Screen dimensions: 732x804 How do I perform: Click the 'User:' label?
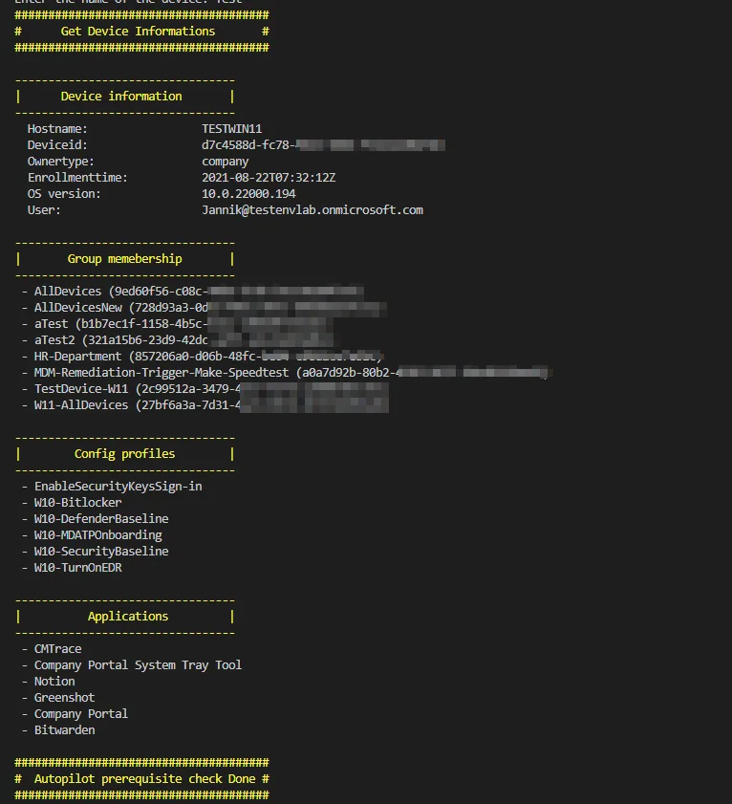(44, 210)
